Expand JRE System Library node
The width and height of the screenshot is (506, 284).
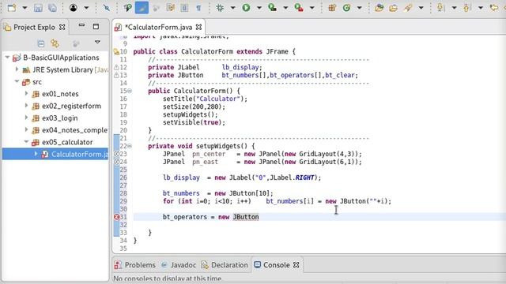17,69
